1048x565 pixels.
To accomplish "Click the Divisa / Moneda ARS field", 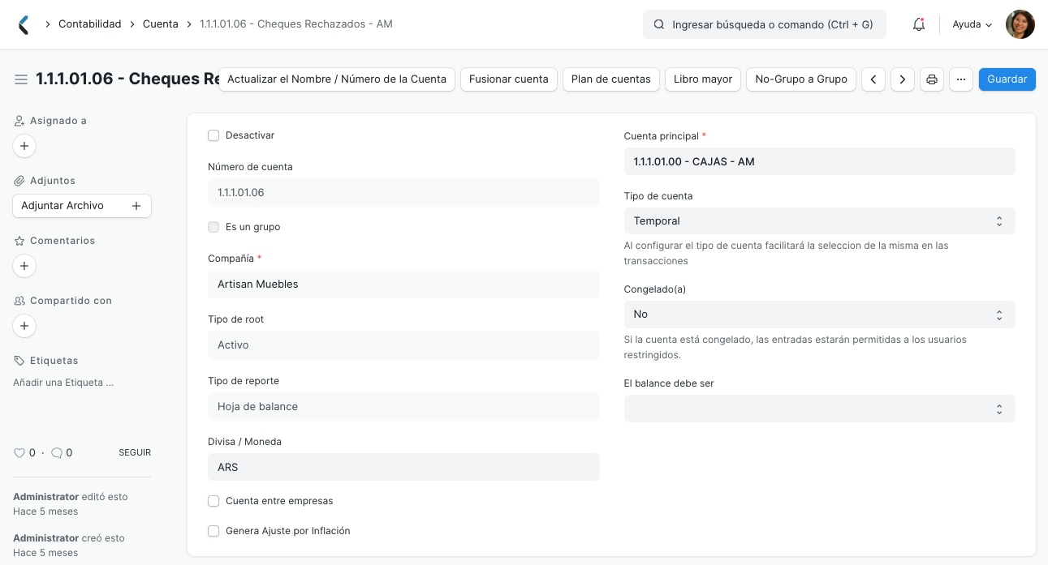I will click(x=403, y=467).
